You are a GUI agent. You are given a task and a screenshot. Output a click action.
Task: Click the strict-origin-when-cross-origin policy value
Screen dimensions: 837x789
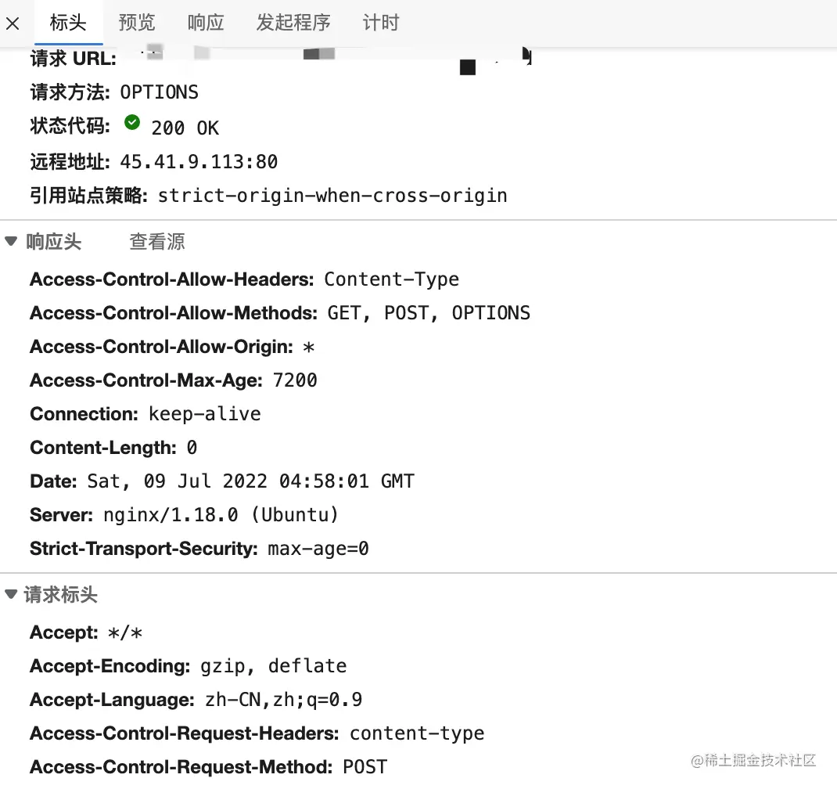tap(332, 196)
